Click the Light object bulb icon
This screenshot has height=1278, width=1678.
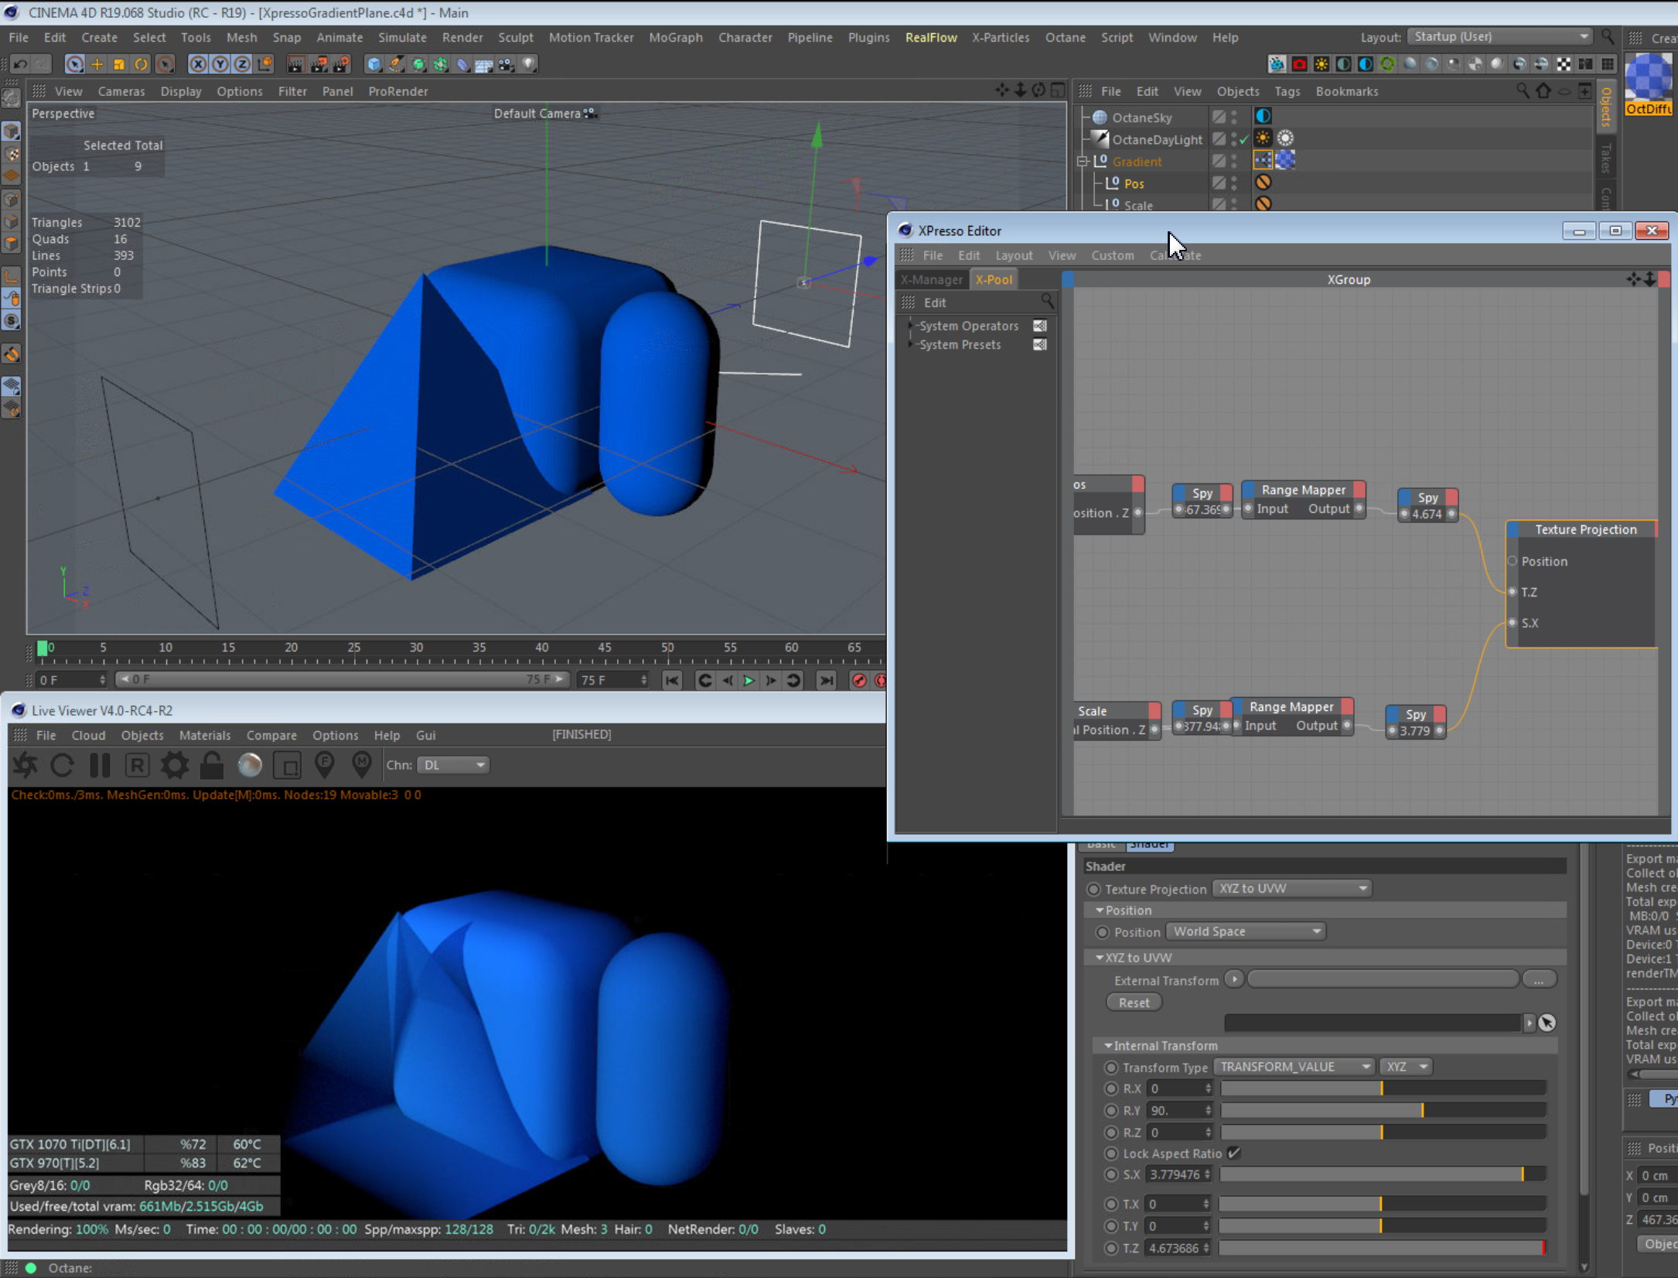(x=529, y=64)
